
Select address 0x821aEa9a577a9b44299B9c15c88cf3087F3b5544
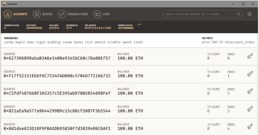(57, 111)
